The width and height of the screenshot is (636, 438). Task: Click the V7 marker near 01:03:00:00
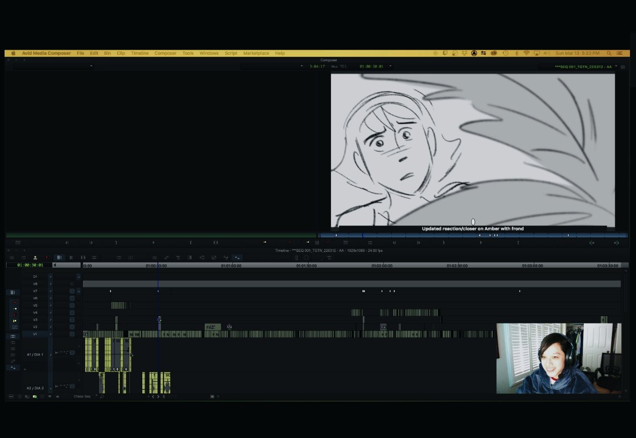[519, 291]
